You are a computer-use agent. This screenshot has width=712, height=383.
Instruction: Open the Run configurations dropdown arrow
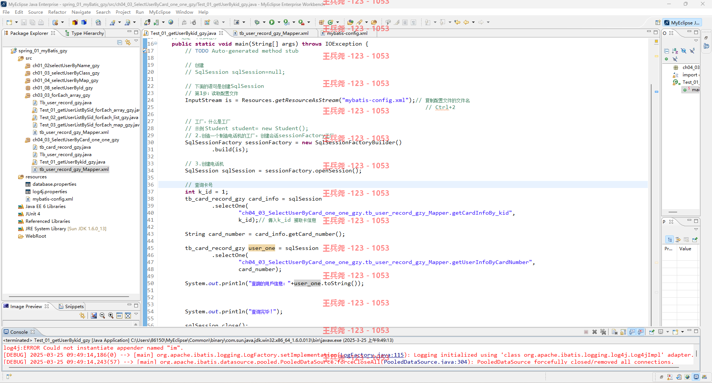[x=279, y=22]
